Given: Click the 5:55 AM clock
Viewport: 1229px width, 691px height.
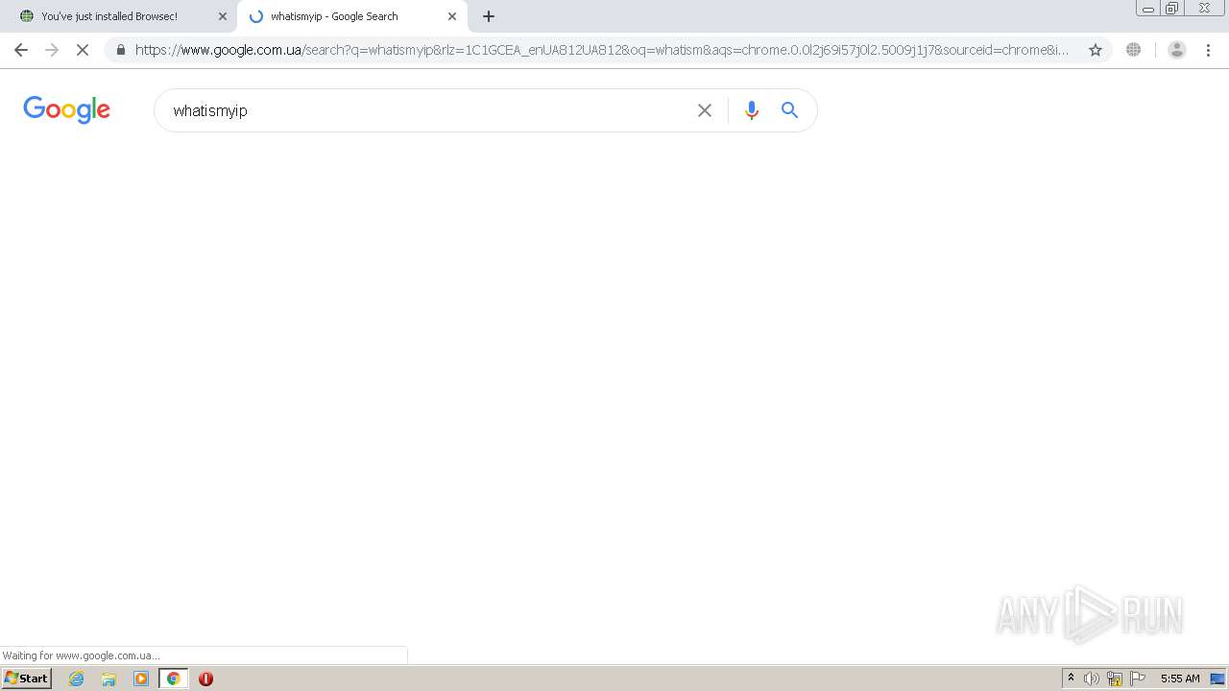Looking at the screenshot, I should pyautogui.click(x=1180, y=679).
